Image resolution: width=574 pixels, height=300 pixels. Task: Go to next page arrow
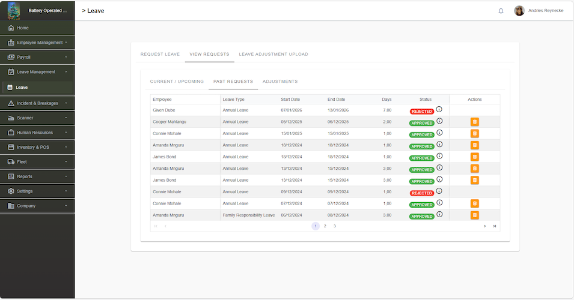click(x=484, y=226)
